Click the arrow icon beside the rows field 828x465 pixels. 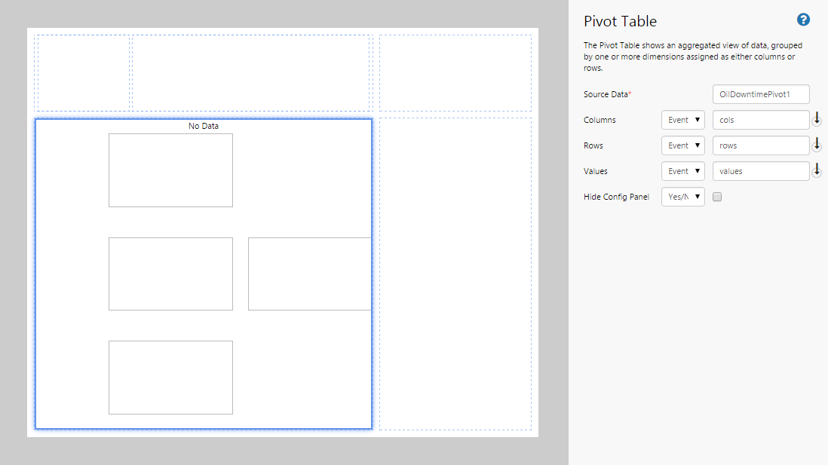817,145
